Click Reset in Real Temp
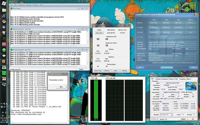200x125 pixels. 116,71
